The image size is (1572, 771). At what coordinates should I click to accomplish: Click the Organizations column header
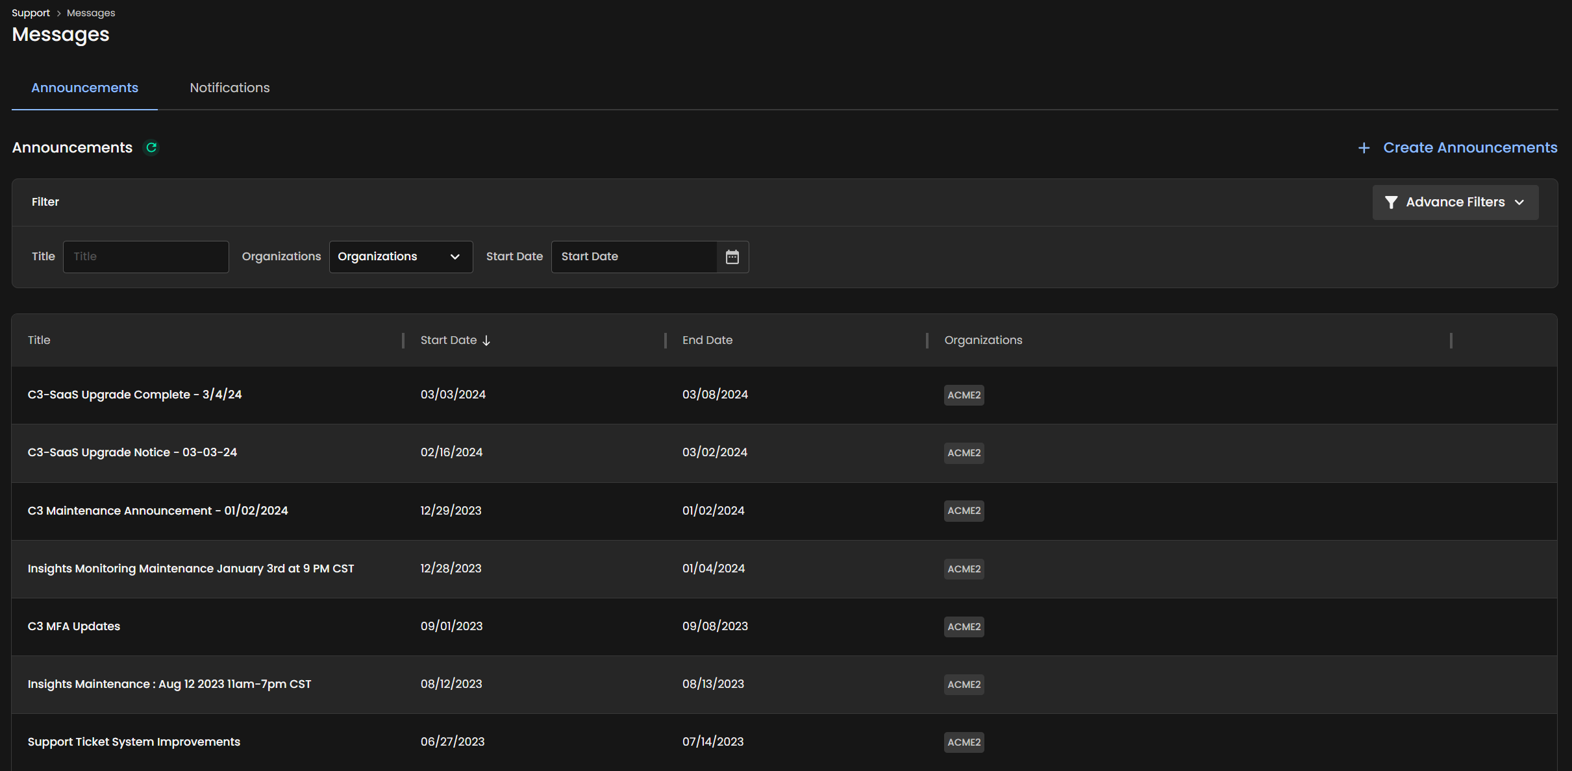983,340
